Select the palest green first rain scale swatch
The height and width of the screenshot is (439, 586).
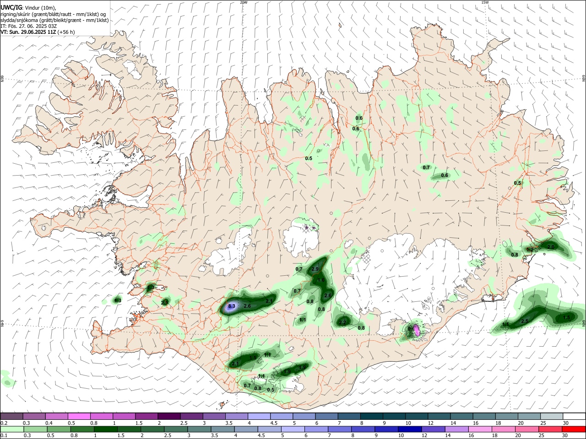[x=11, y=429]
